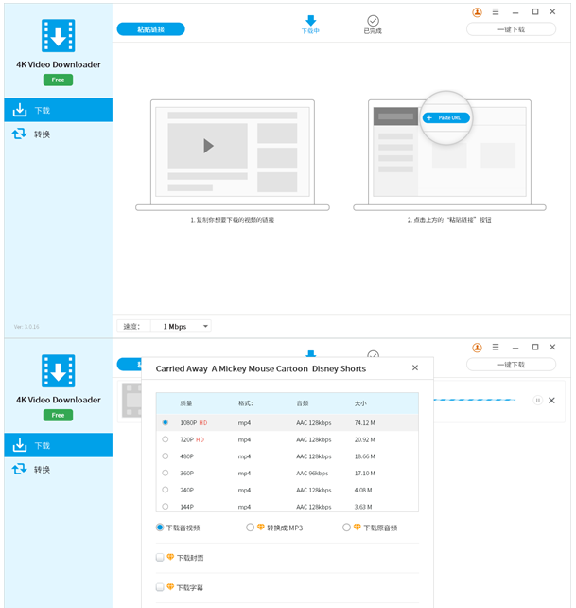Viewport: 576px width, 608px height.
Task: Pick the 240P quality radio button
Action: [166, 490]
